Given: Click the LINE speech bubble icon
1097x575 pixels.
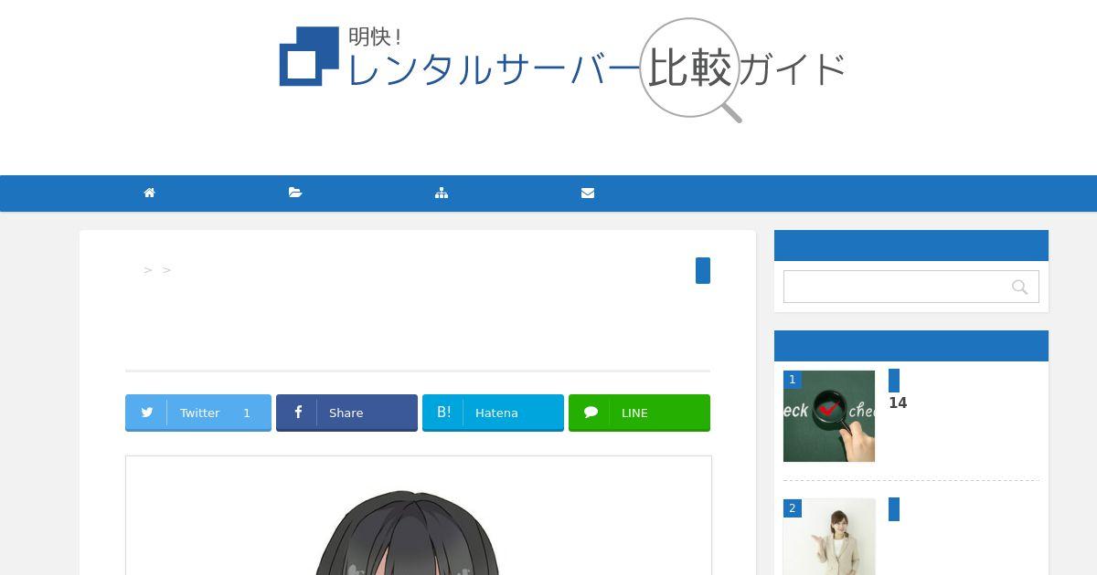Looking at the screenshot, I should (x=591, y=413).
